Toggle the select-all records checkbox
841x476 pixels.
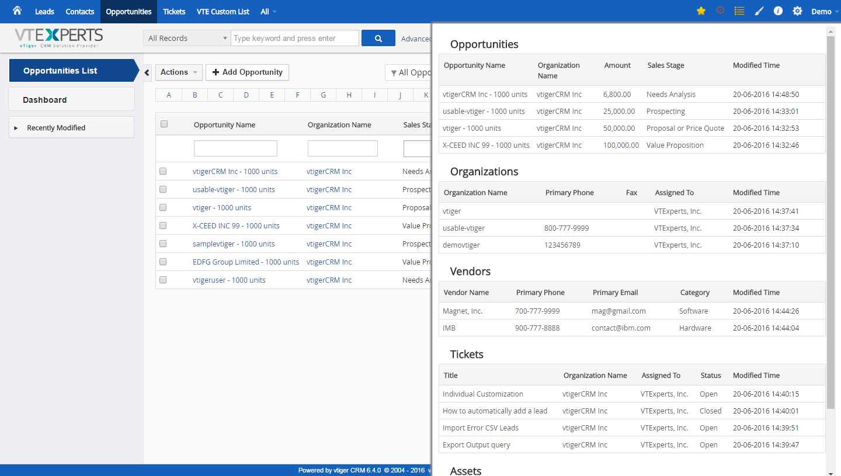(164, 124)
